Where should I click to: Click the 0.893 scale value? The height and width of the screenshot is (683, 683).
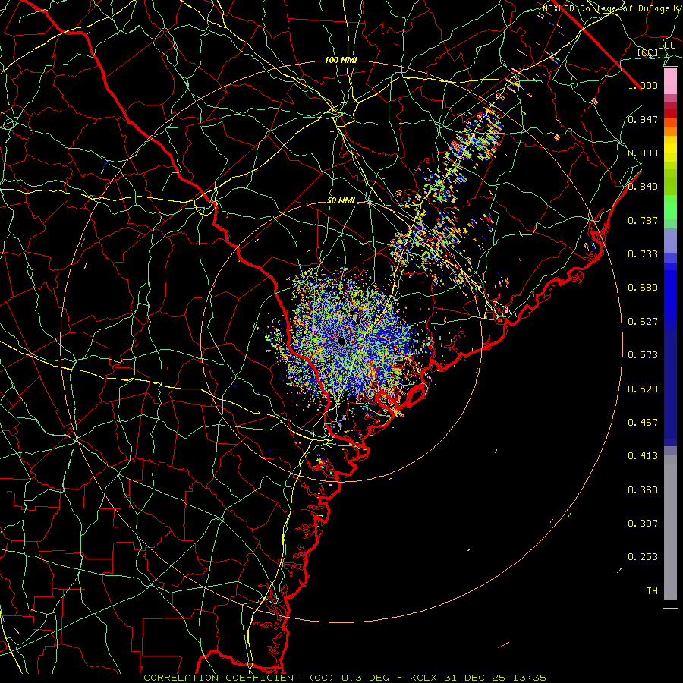tap(643, 153)
